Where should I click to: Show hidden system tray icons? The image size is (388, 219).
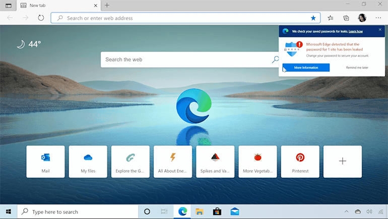point(347,211)
